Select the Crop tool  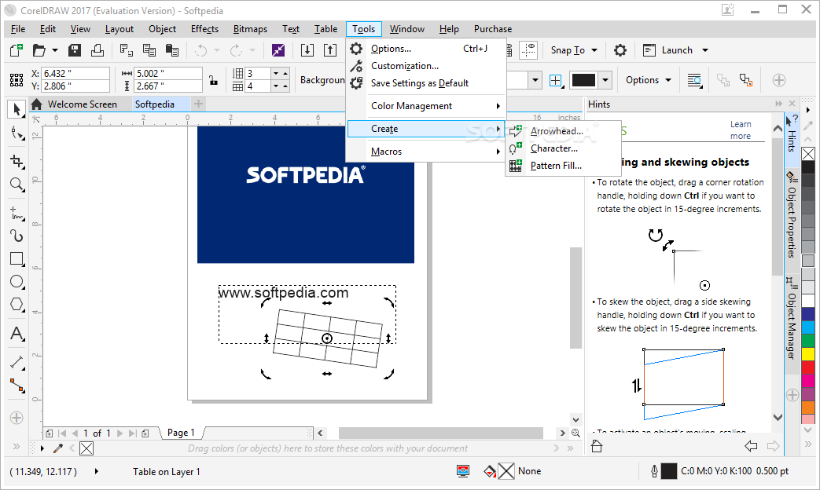17,162
